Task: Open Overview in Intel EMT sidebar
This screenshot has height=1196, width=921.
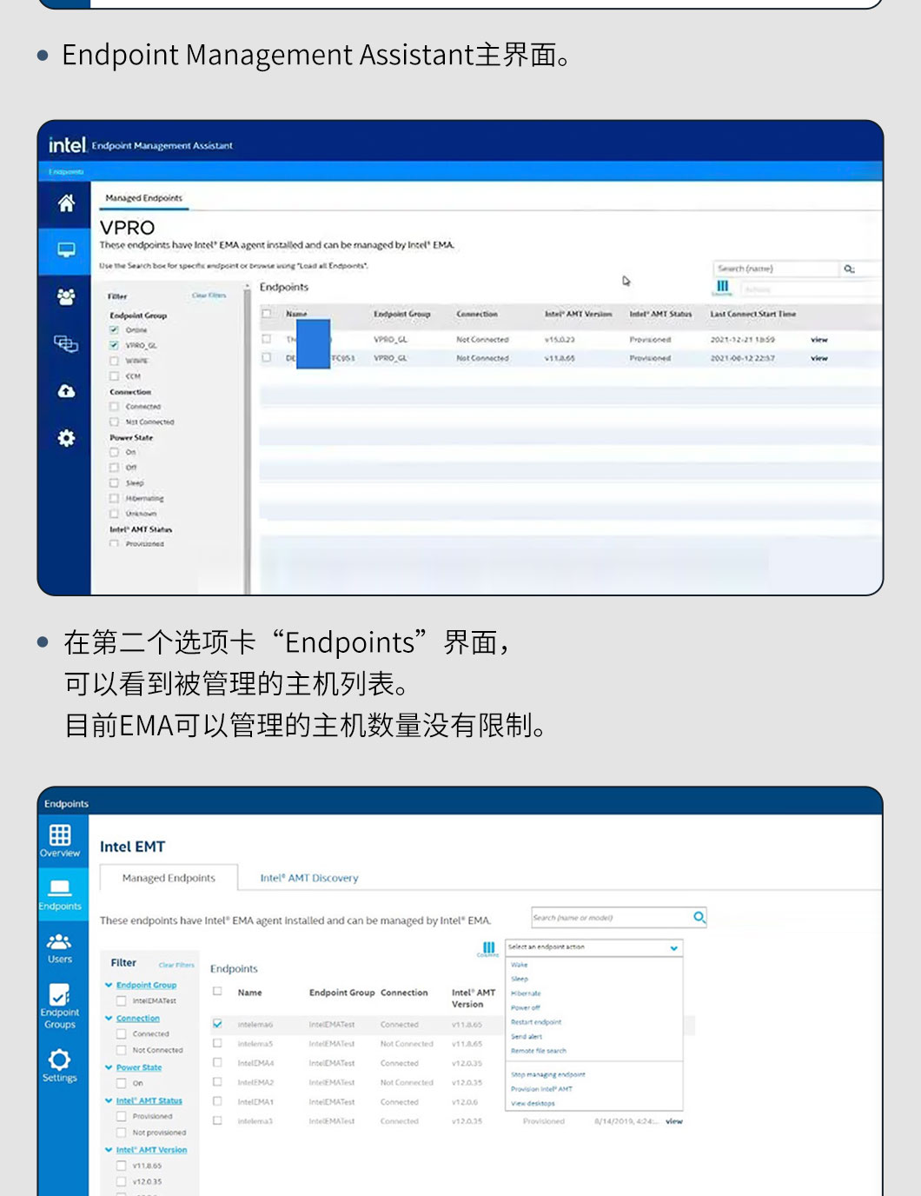Action: tap(60, 841)
